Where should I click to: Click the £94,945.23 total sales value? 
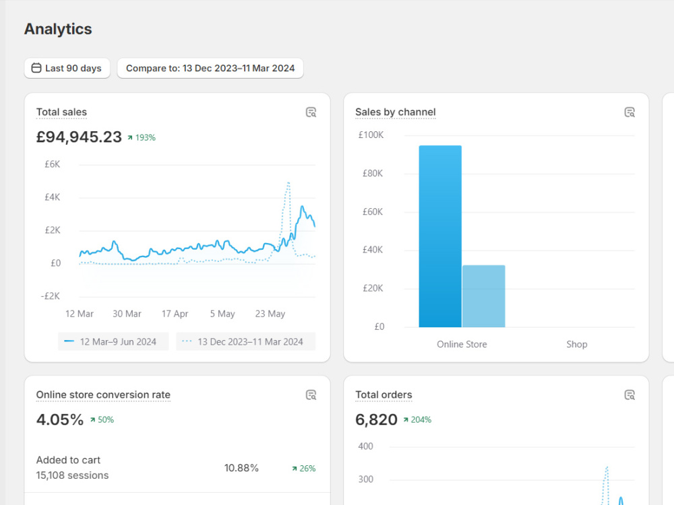click(79, 137)
